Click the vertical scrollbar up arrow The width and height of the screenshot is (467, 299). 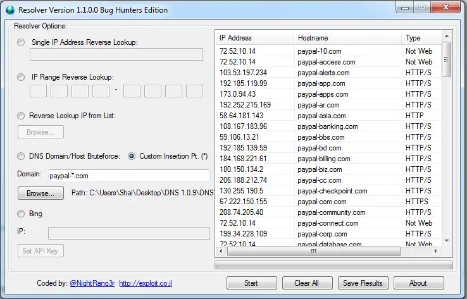[x=447, y=36]
